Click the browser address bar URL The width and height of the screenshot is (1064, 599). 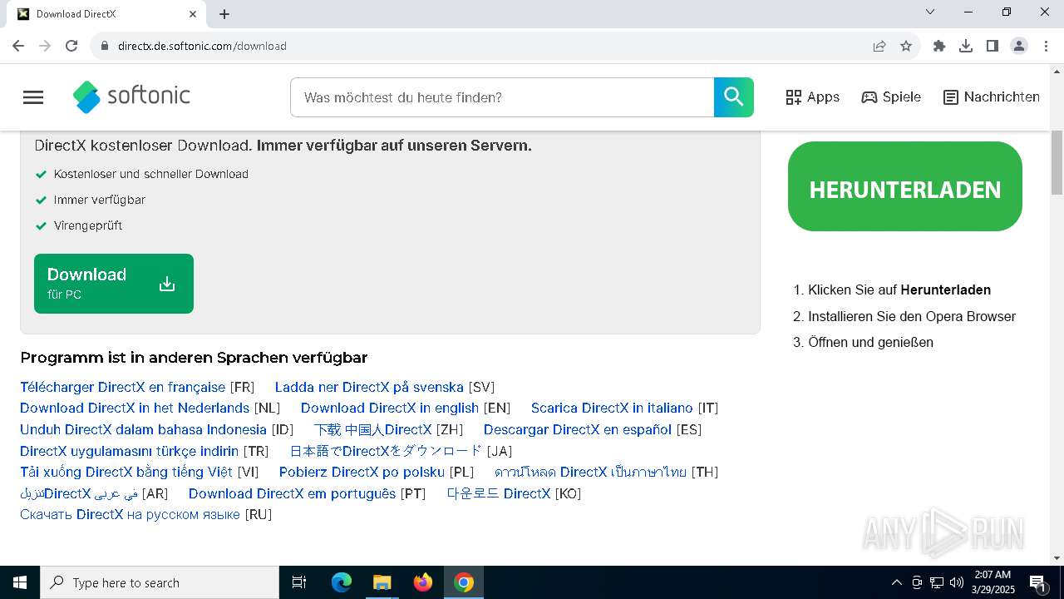click(x=202, y=46)
